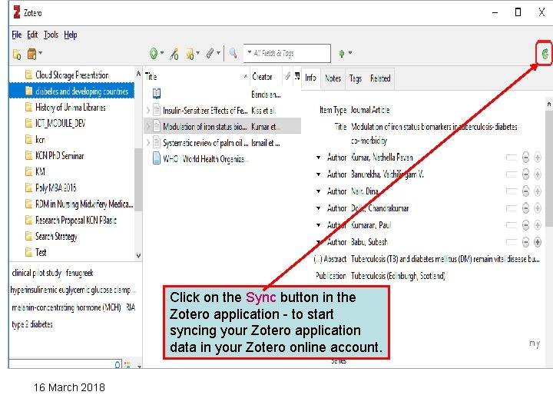Switch to the Related tab
Screen dimensions: 553x415
click(x=380, y=78)
